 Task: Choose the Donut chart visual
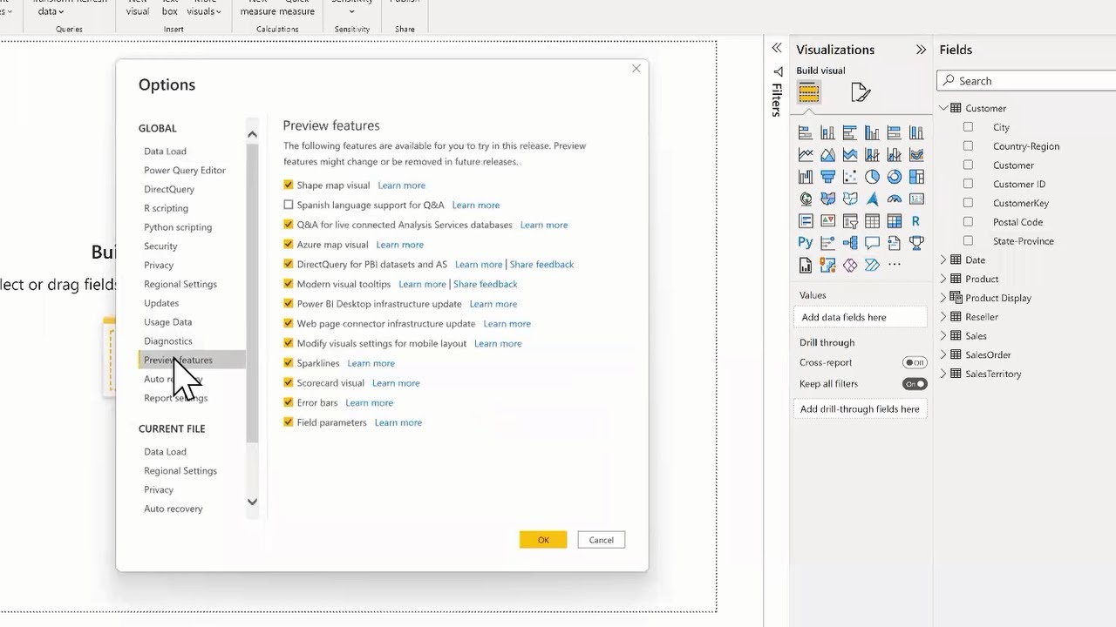pos(895,177)
